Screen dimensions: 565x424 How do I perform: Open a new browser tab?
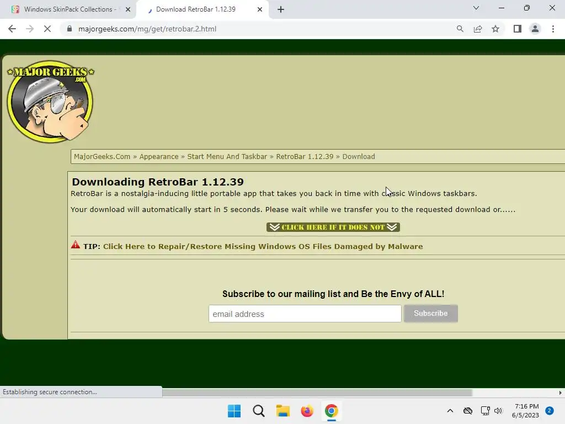tap(281, 9)
